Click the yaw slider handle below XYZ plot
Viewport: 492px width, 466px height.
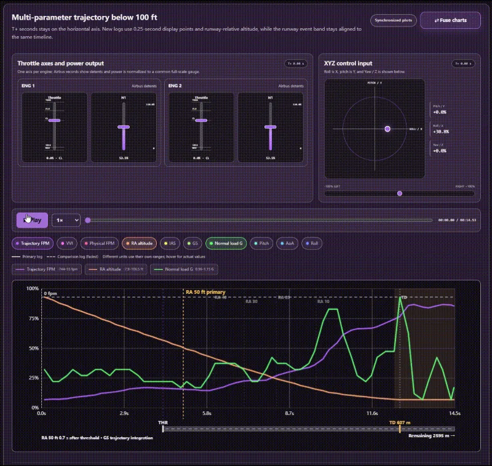pyautogui.click(x=400, y=194)
